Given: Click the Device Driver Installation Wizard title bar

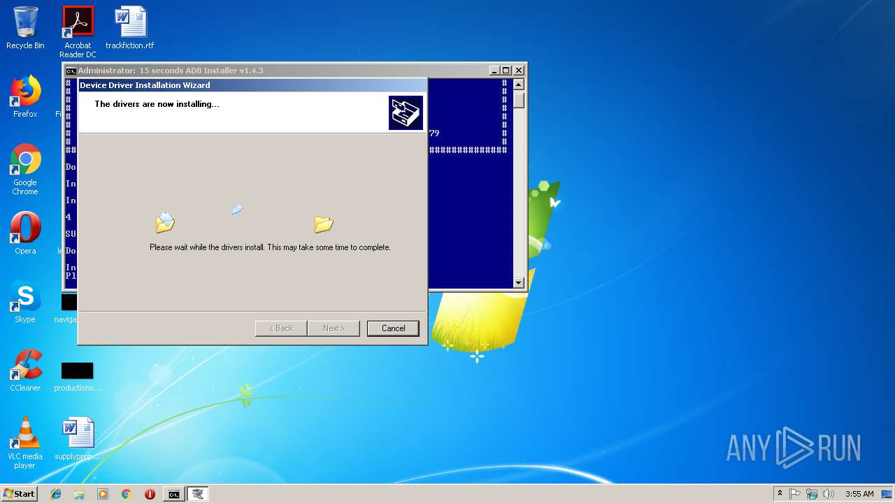Looking at the screenshot, I should [252, 85].
